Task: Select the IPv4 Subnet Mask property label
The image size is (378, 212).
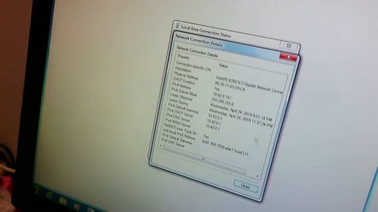Action: click(184, 92)
